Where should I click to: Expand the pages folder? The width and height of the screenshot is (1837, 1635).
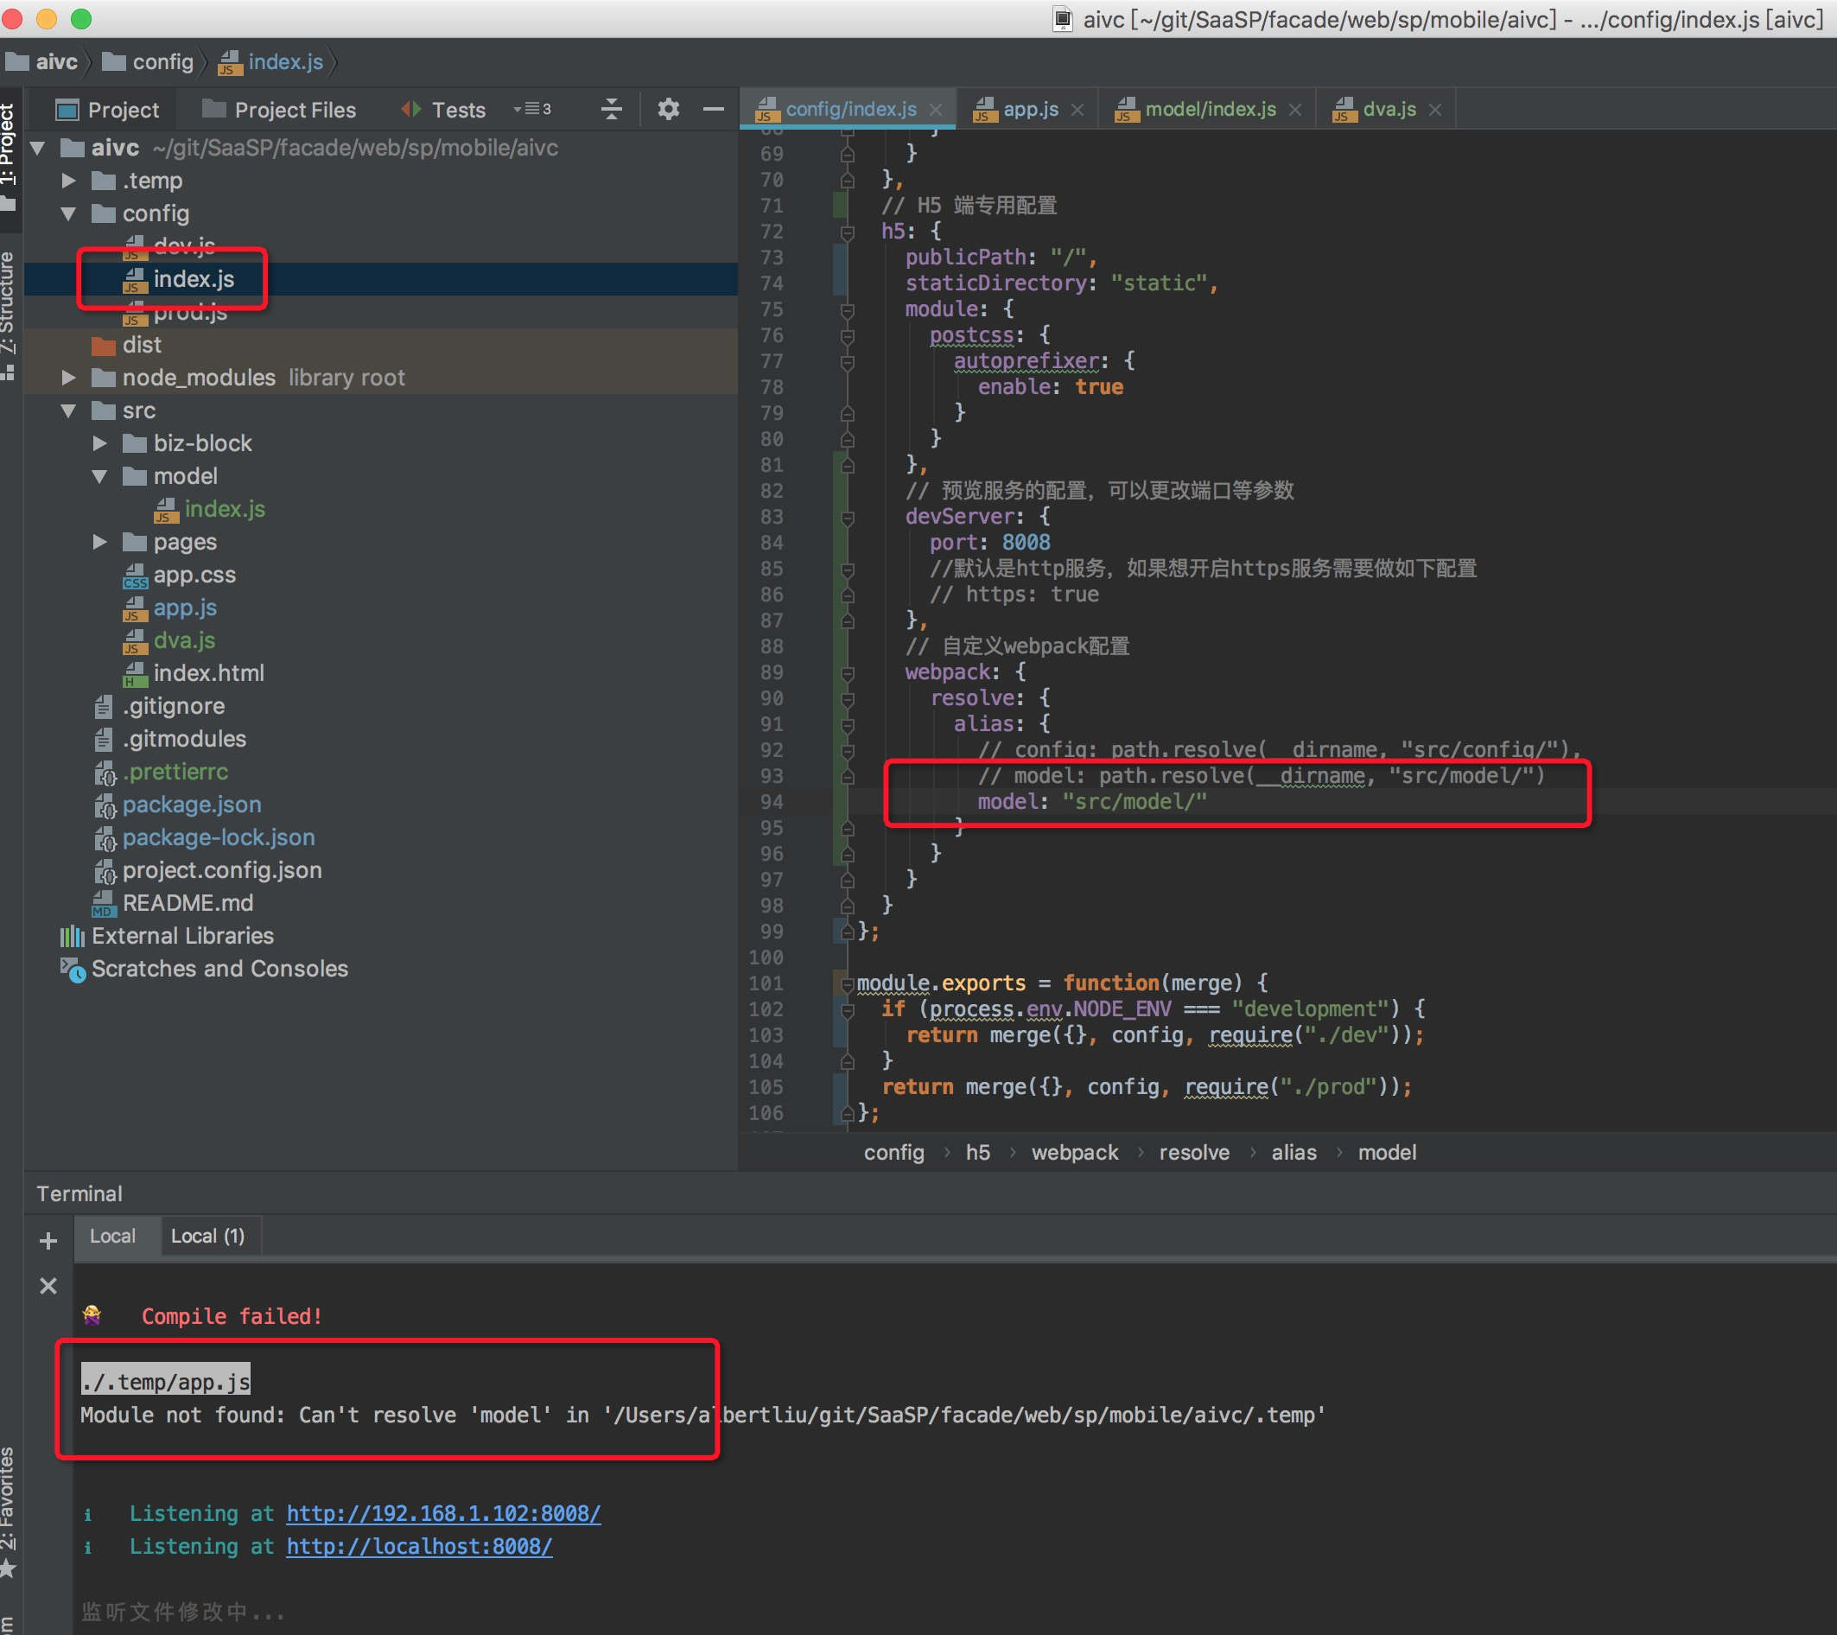tap(99, 542)
